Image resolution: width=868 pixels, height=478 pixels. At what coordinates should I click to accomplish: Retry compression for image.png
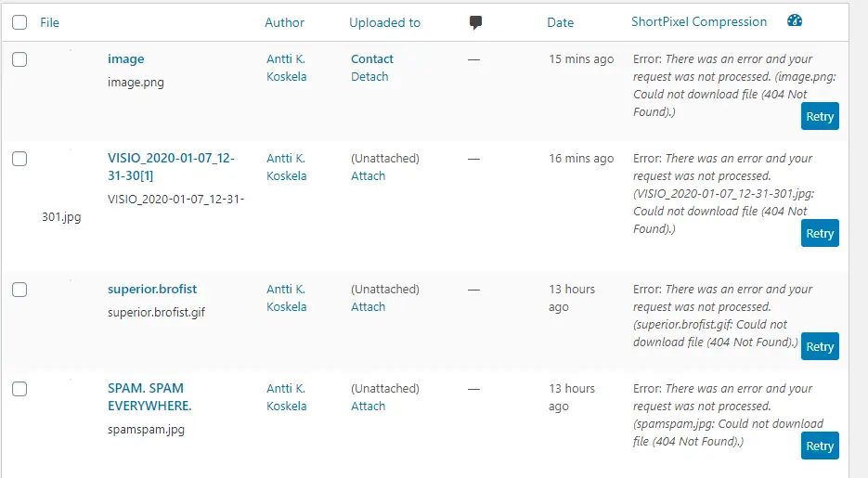[820, 117]
